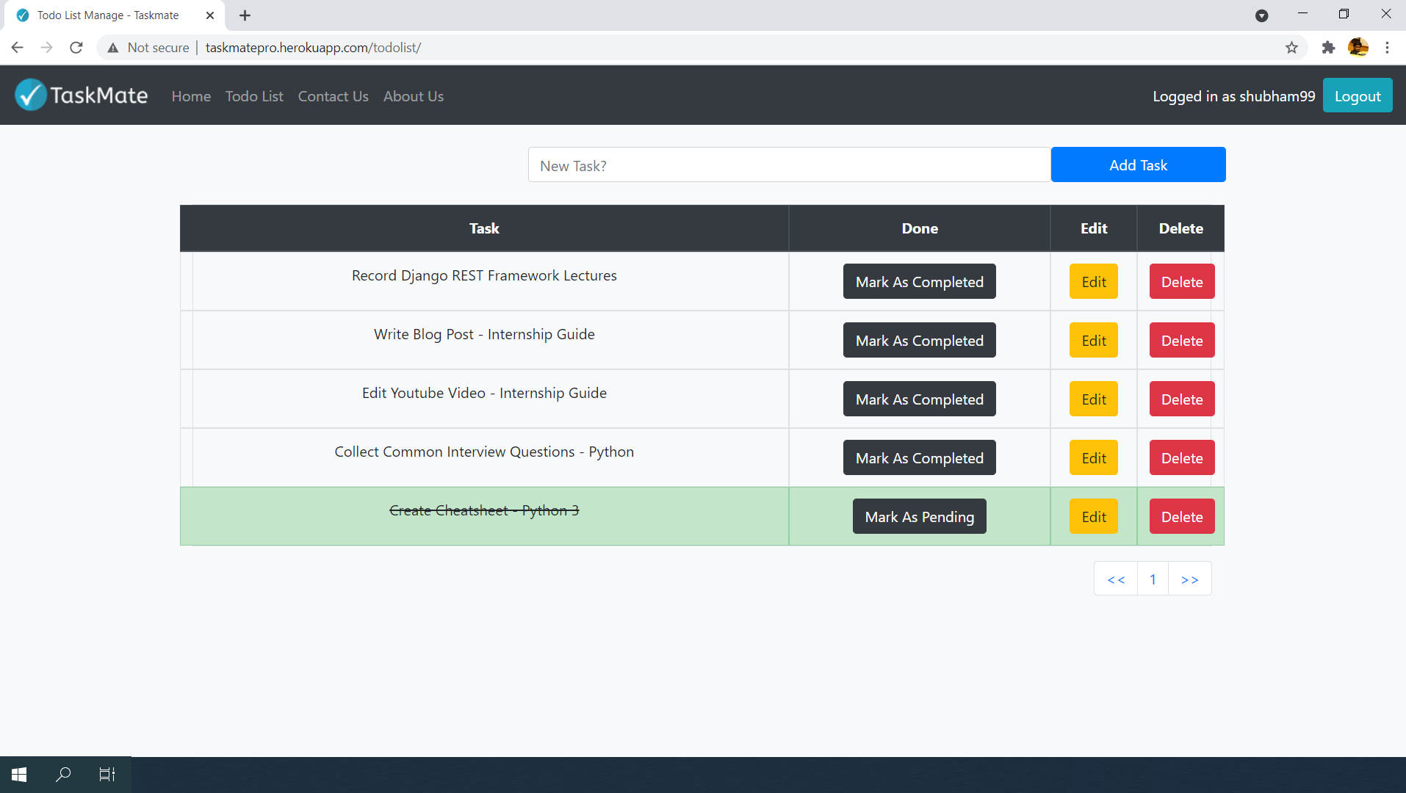Viewport: 1406px width, 793px height.
Task: Mark 'Record Django REST Framework Lectures' as completed
Action: (919, 281)
